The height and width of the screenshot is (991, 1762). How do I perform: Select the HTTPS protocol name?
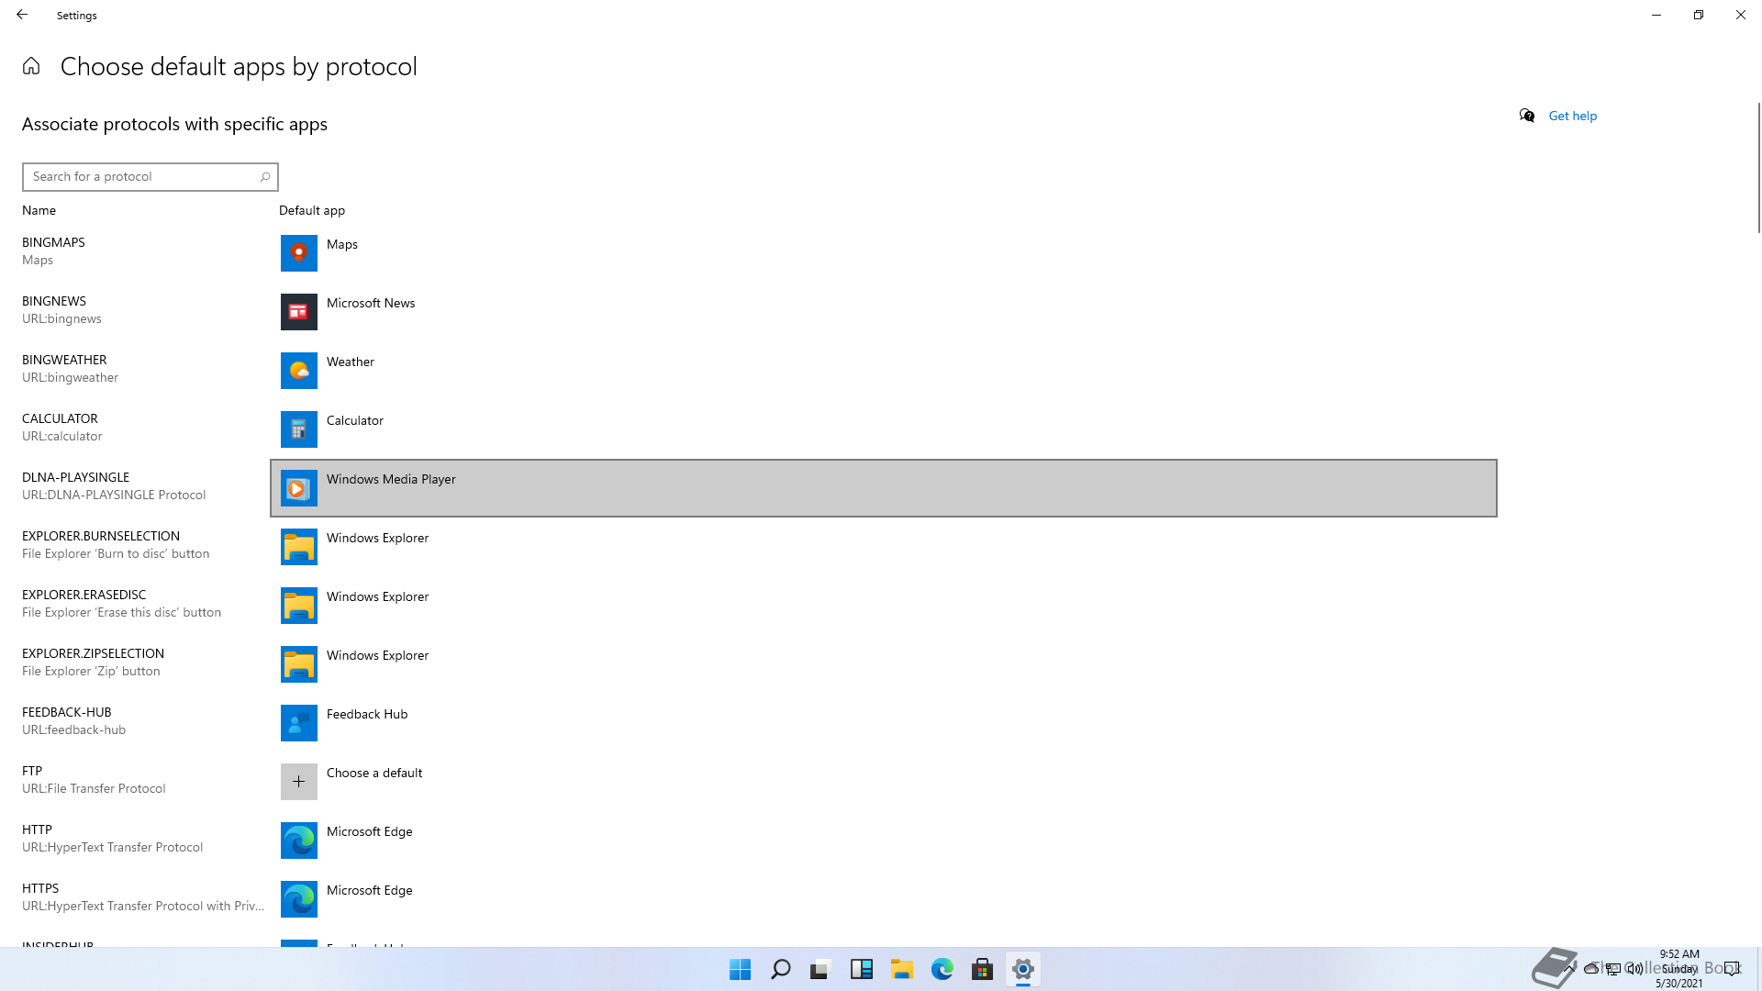click(40, 888)
